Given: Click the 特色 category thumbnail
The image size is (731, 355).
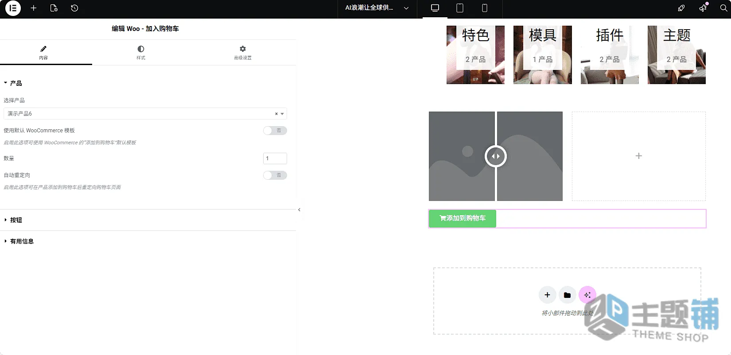Looking at the screenshot, I should tap(475, 55).
